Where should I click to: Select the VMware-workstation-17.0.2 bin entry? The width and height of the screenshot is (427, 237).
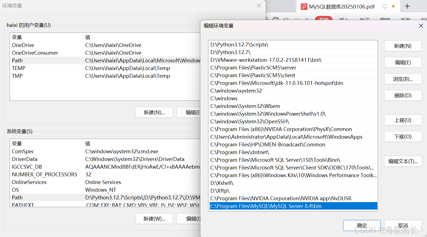(293, 60)
